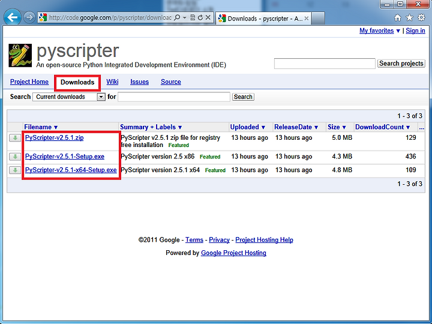Screen dimensions: 432x324
Task: Click the Featured label on the x64 row
Action: click(x=215, y=170)
